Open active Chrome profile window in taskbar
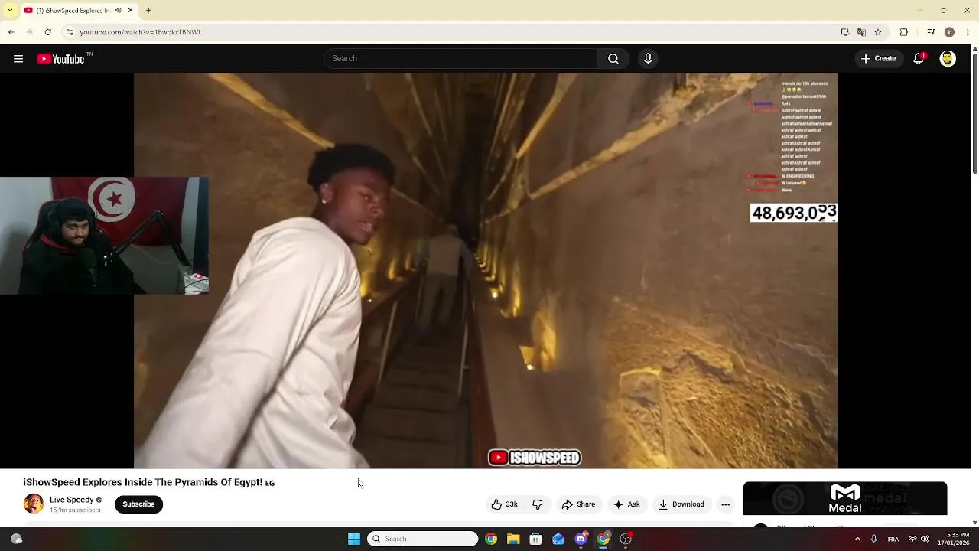The height and width of the screenshot is (551, 979). click(603, 539)
